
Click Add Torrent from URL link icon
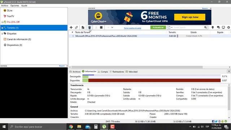click(x=76, y=27)
